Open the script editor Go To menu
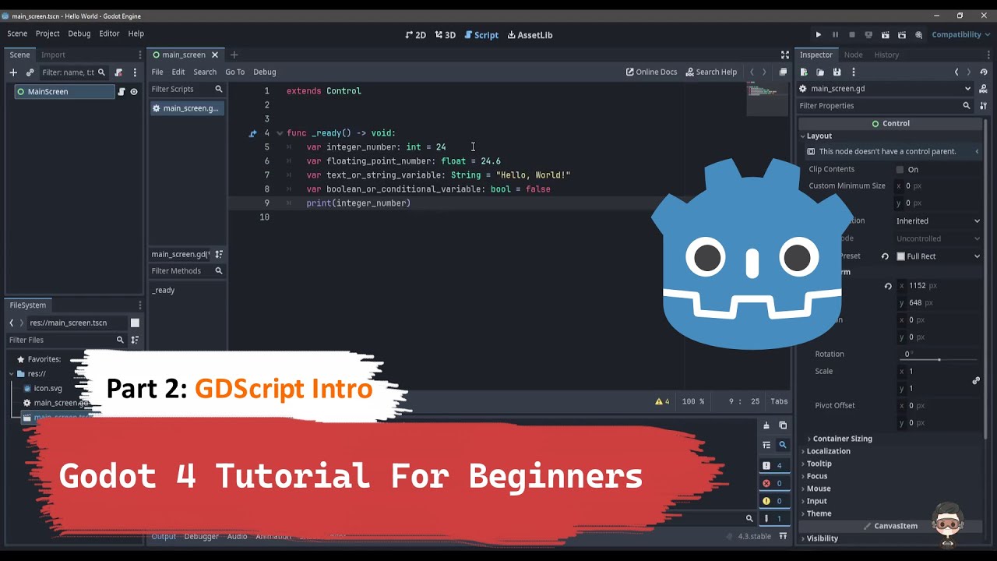This screenshot has height=561, width=997. 234,72
